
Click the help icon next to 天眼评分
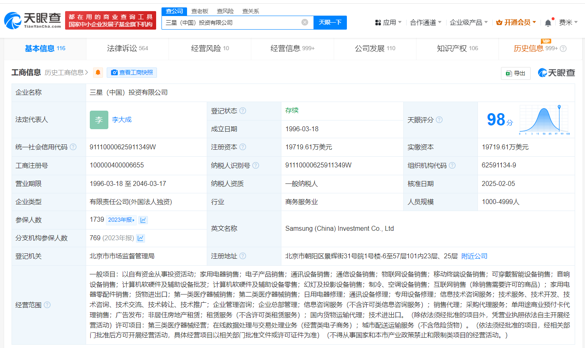(439, 120)
